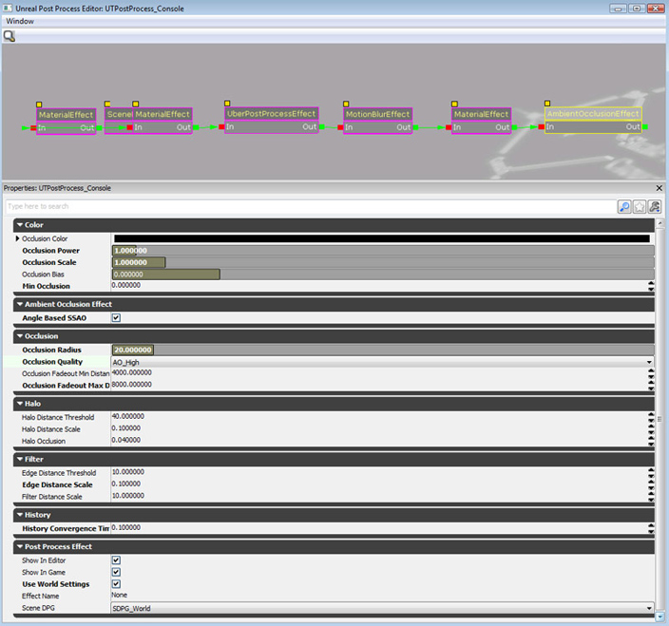
Task: Click the properties panel scroll-up arrow
Action: (x=659, y=223)
